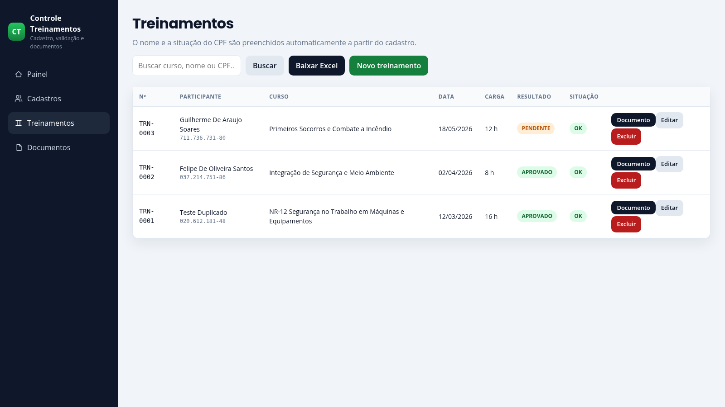Screen dimensions: 725x407
Task: Click the green CT logo icon
Action: pyautogui.click(x=16, y=32)
